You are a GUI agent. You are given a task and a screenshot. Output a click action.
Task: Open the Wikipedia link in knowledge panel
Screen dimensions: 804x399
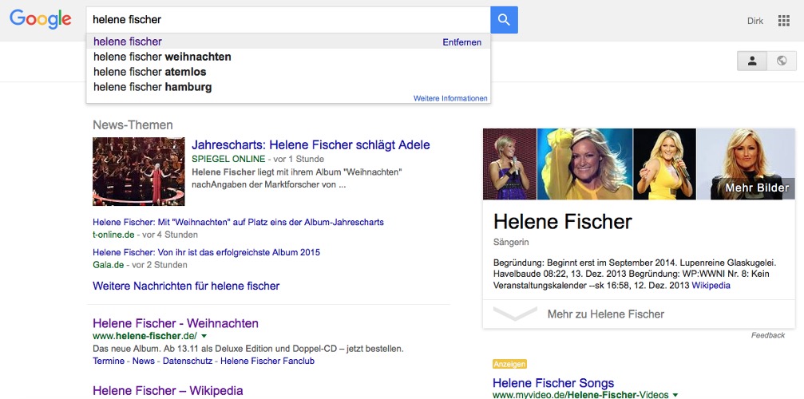(711, 286)
